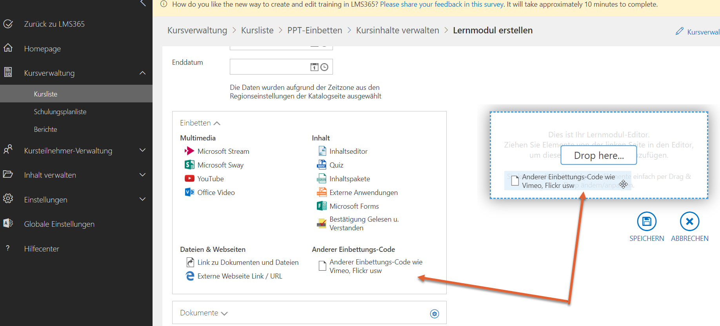Click the Dokumente settings gear icon
The height and width of the screenshot is (326, 720).
point(434,313)
